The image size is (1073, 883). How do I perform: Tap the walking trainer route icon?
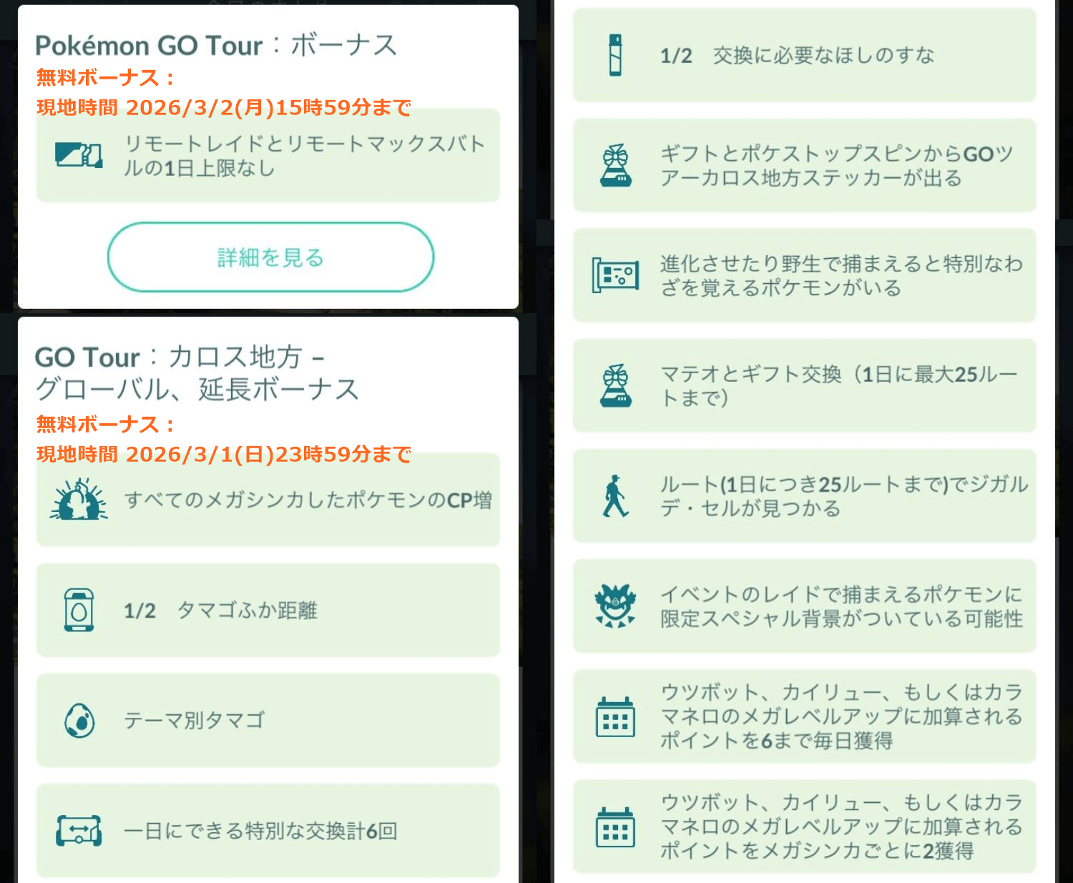615,495
